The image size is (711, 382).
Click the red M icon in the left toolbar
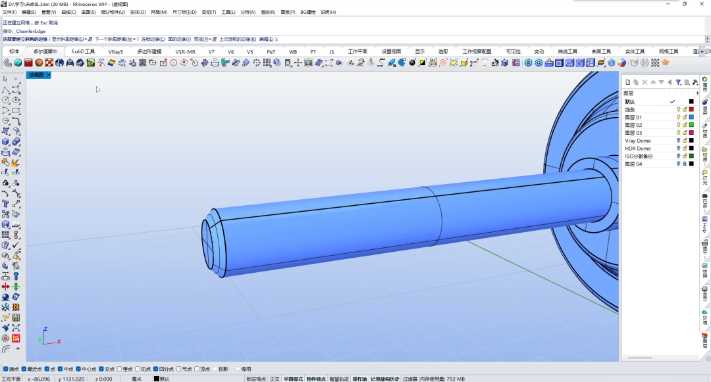[x=16, y=338]
